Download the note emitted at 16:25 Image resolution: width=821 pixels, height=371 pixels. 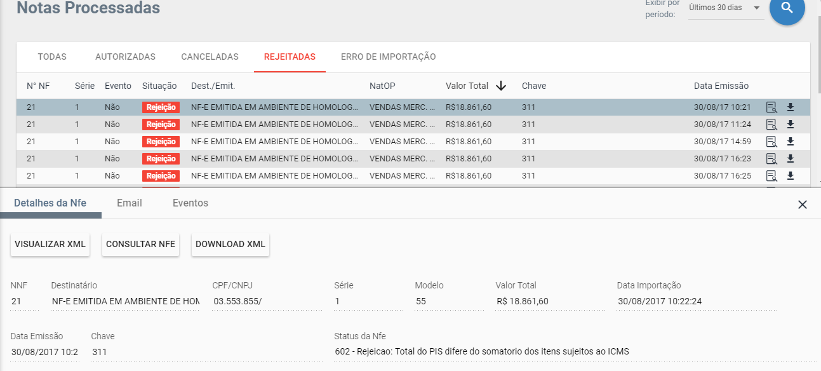point(791,176)
